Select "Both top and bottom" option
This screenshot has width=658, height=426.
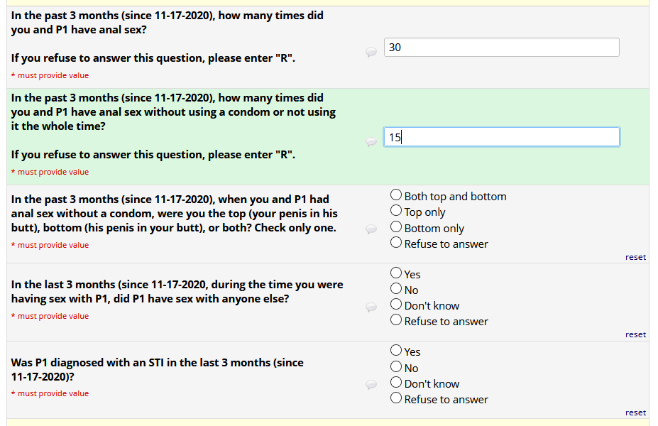[x=396, y=195]
